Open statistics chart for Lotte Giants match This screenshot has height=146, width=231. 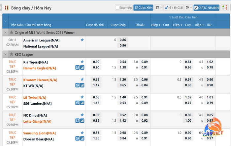(x=82, y=121)
